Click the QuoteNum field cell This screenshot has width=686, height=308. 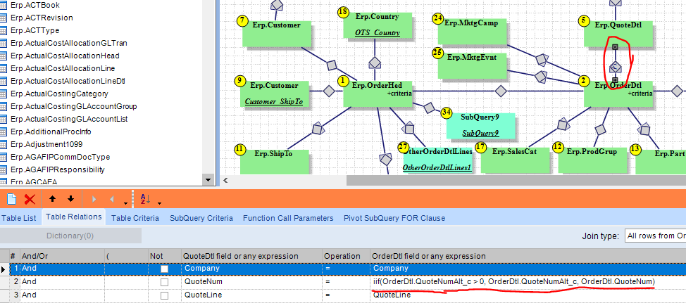click(x=252, y=282)
